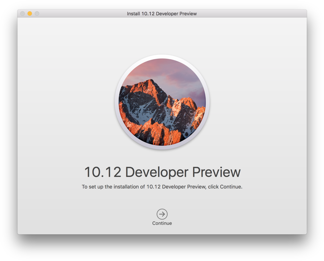324x261 pixels.
Task: Click the large '10.12 Developer Preview' heading
Action: 162,172
